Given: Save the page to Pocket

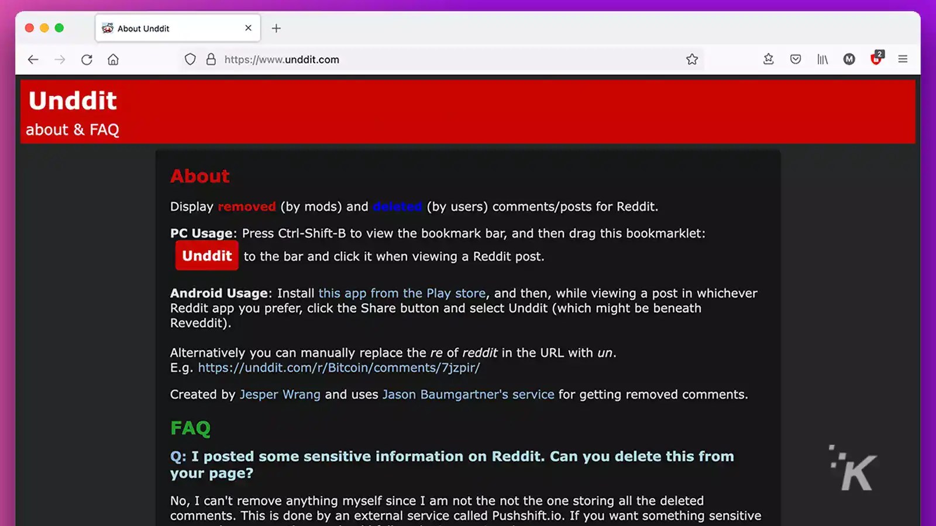Looking at the screenshot, I should coord(795,59).
